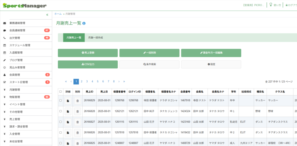Screen dimensions: 297x146
Task: Open detail icon for sale 26166827
Action: pos(68,122)
